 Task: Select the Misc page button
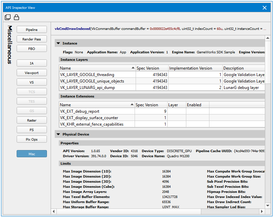[32, 154]
